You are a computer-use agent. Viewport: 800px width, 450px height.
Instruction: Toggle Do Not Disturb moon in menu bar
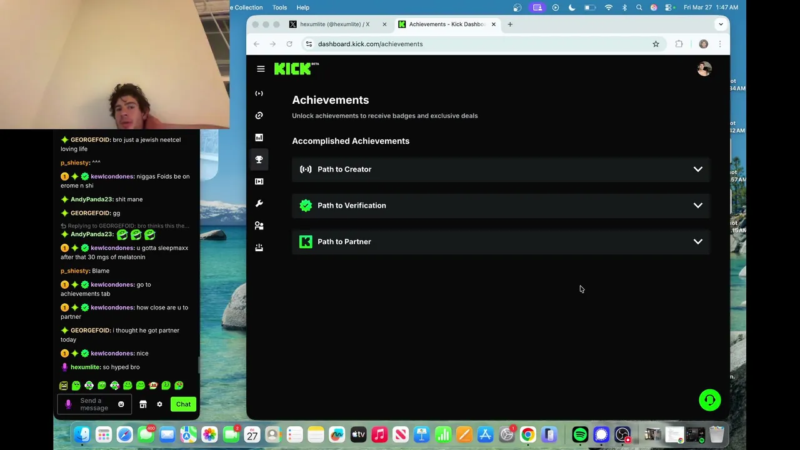[572, 7]
